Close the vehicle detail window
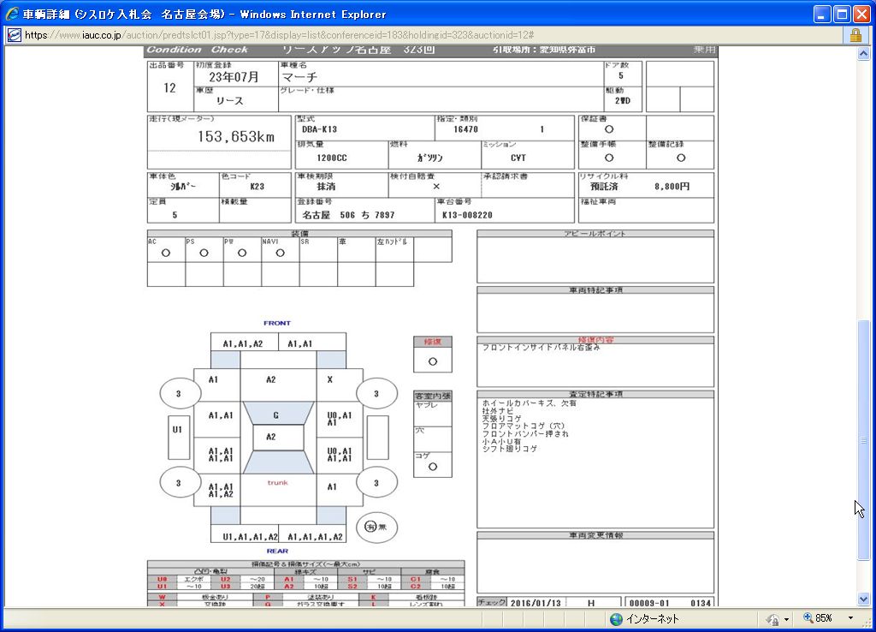This screenshot has width=876, height=632. [861, 14]
